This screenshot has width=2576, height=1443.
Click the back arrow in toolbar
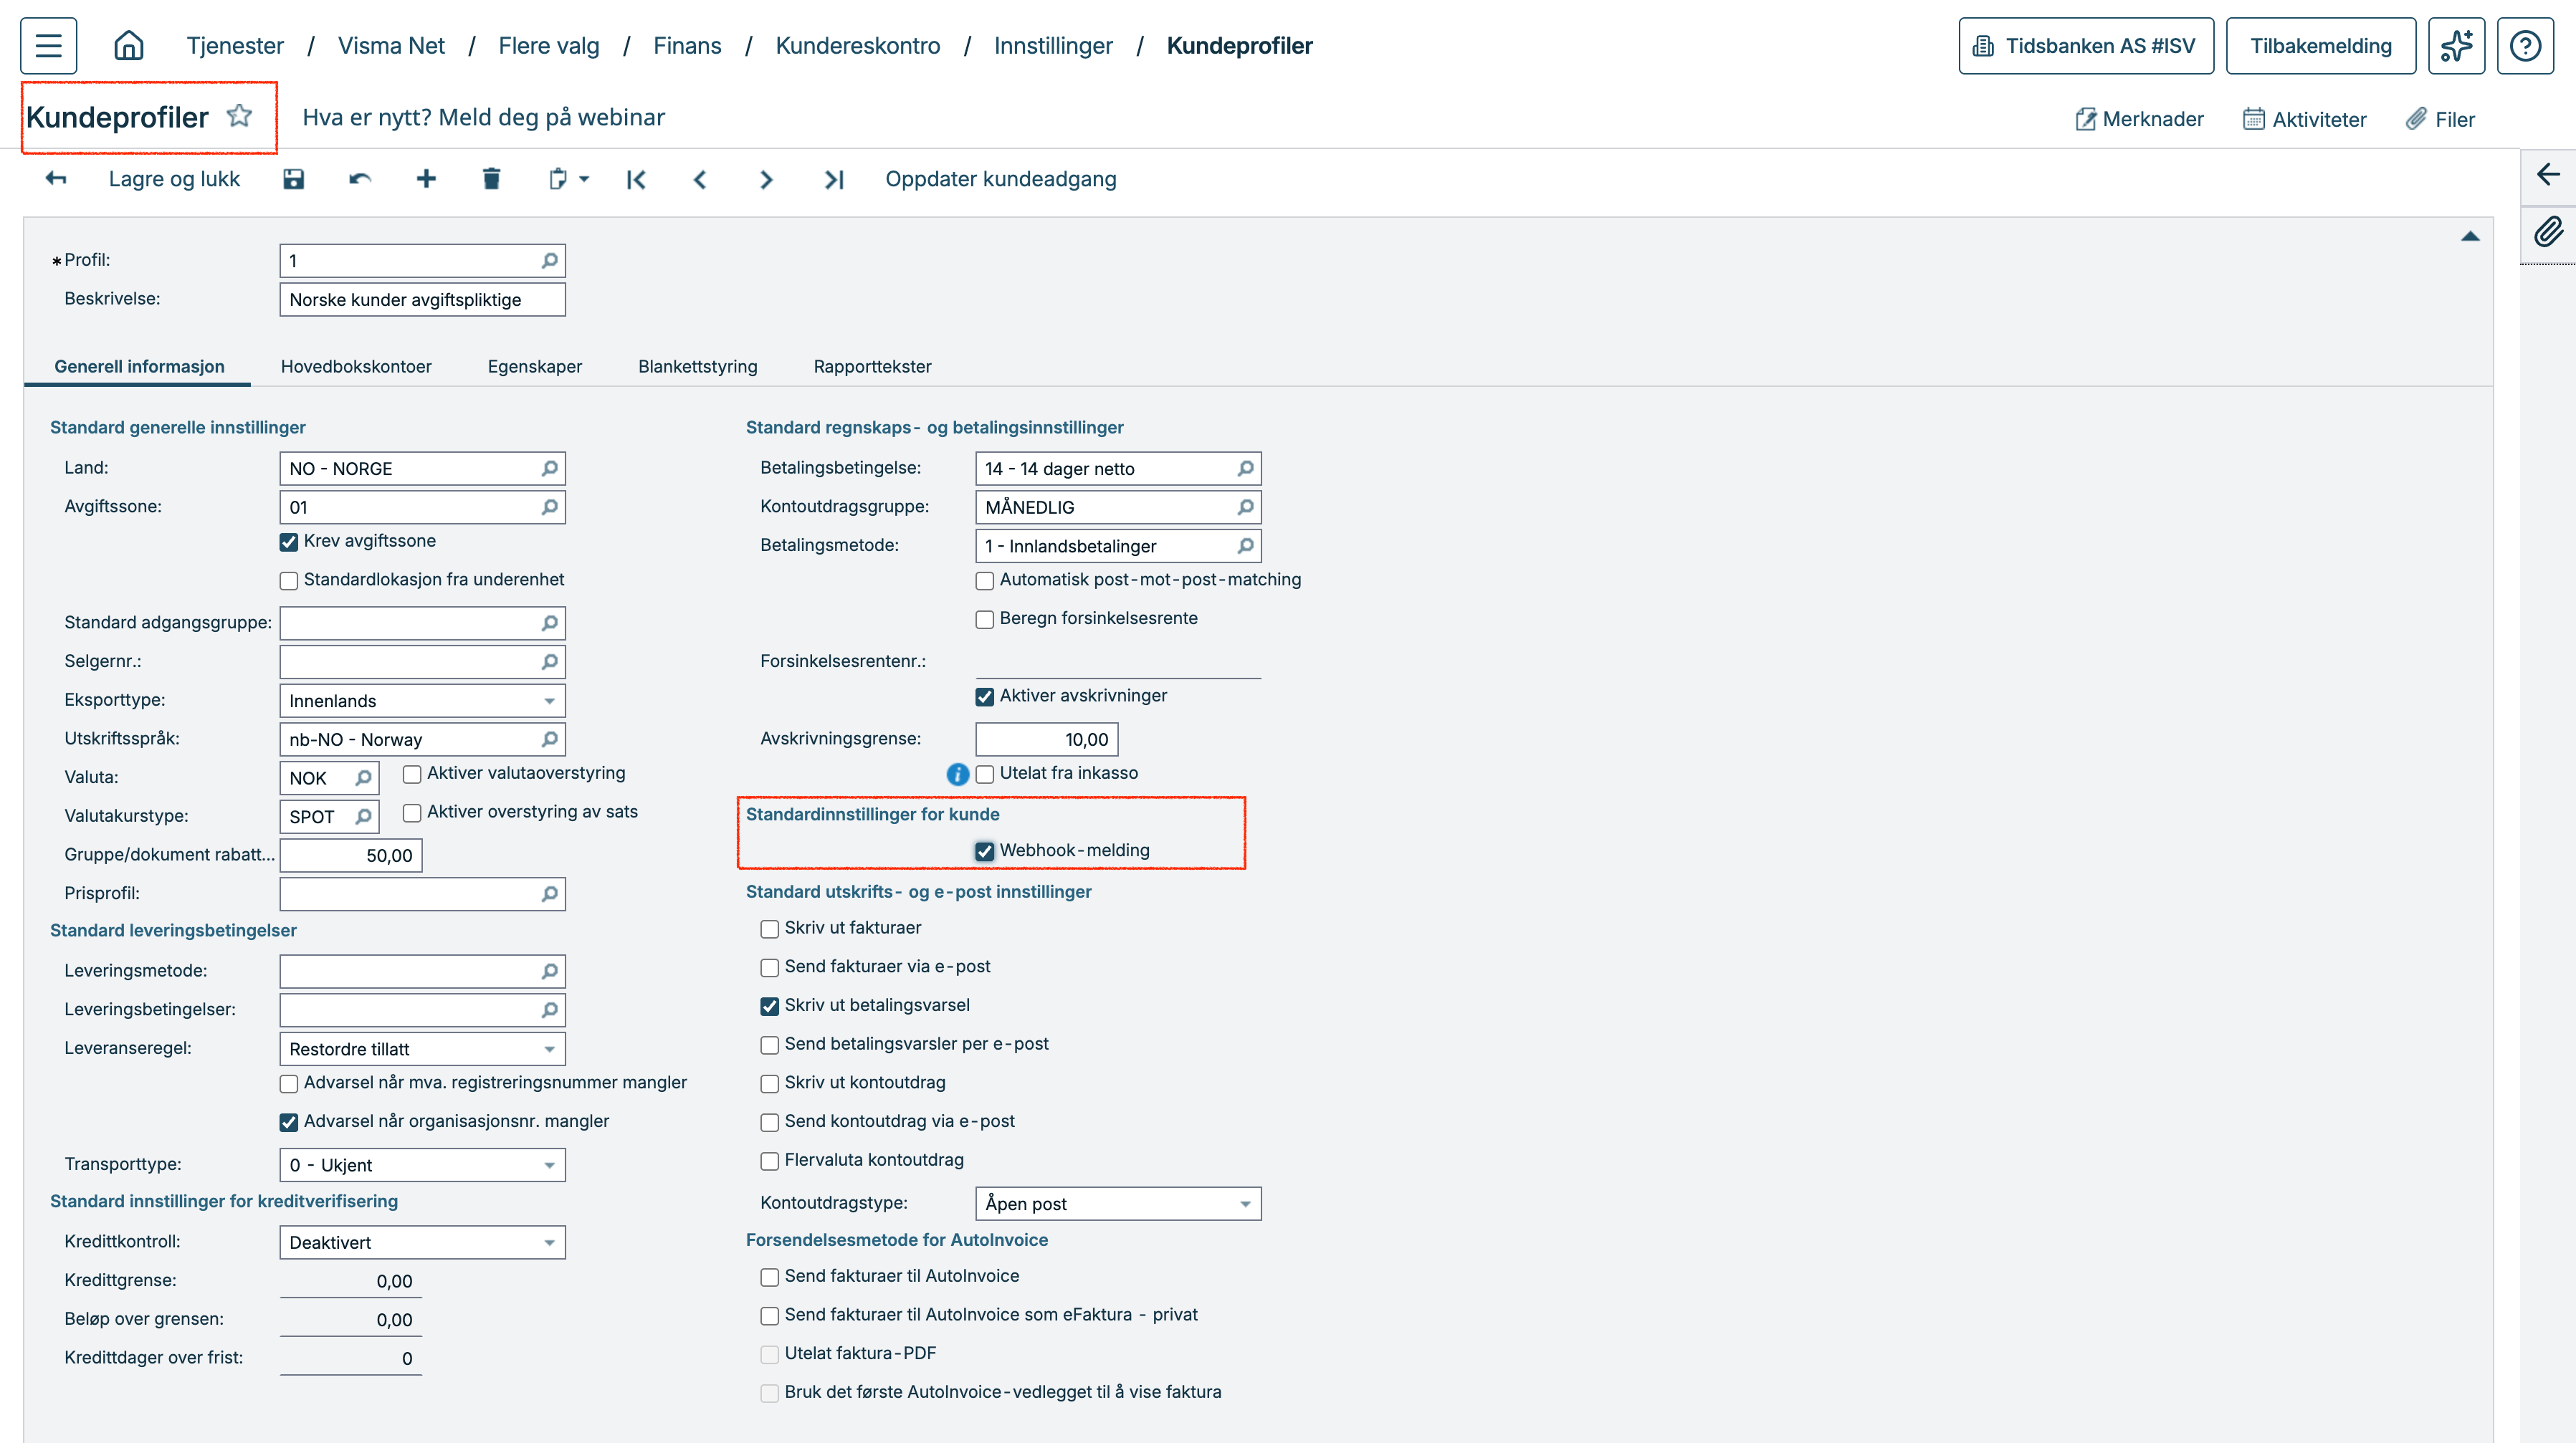(56, 179)
